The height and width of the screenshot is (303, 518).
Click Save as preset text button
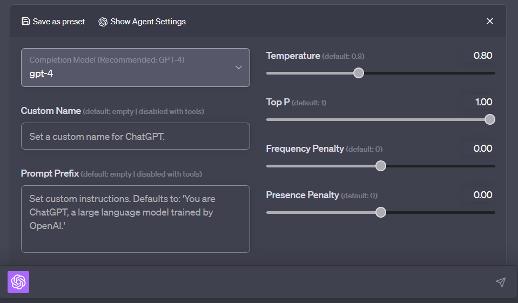pyautogui.click(x=58, y=22)
